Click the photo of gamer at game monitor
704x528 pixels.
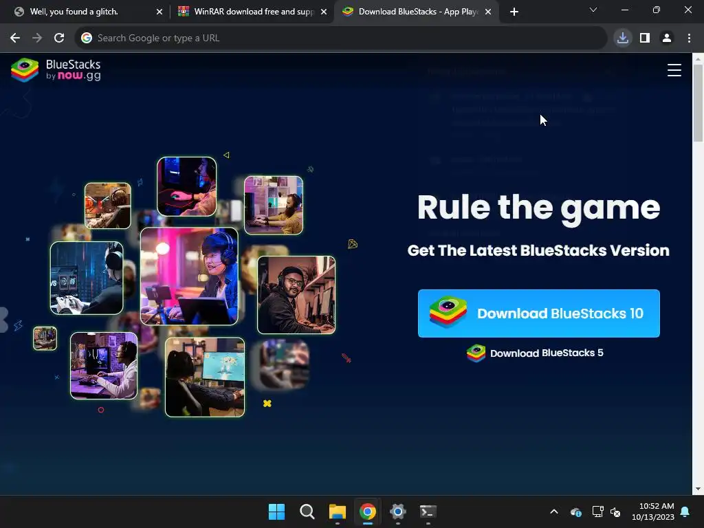pos(205,377)
